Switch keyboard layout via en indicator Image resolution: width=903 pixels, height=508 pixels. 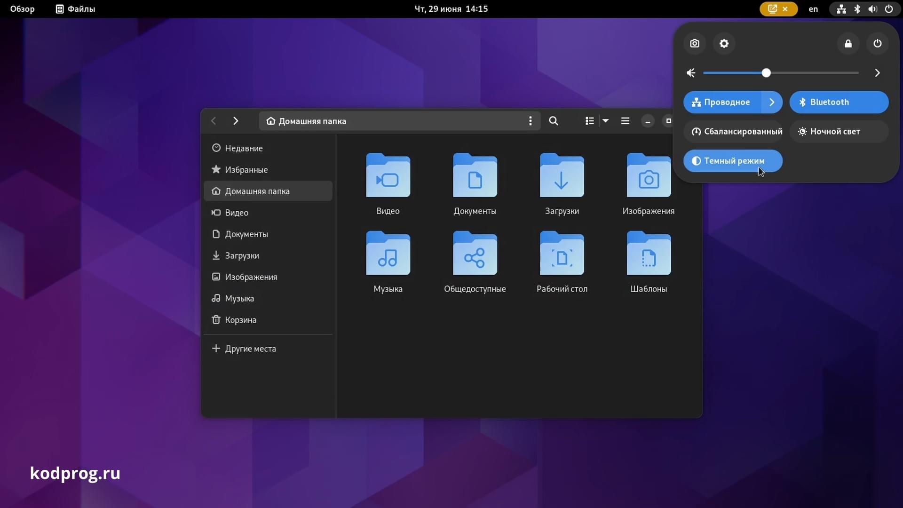point(813,9)
